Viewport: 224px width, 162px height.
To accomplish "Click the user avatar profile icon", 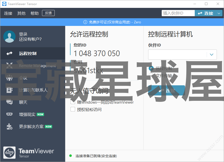I will point(9,37).
